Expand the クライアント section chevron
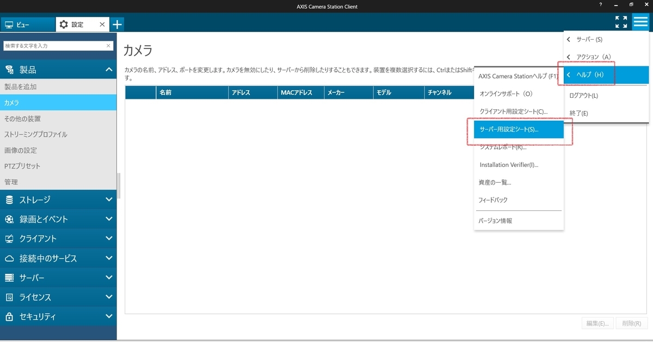The height and width of the screenshot is (342, 653). (109, 239)
